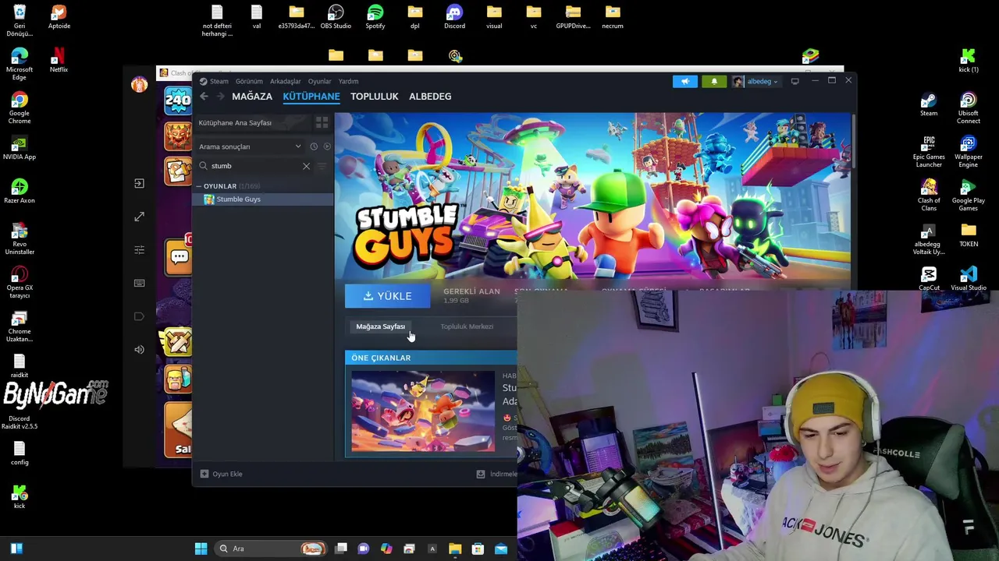This screenshot has width=999, height=561.
Task: Open the sliders settings icon in the emulator sidebar
Action: [x=139, y=250]
